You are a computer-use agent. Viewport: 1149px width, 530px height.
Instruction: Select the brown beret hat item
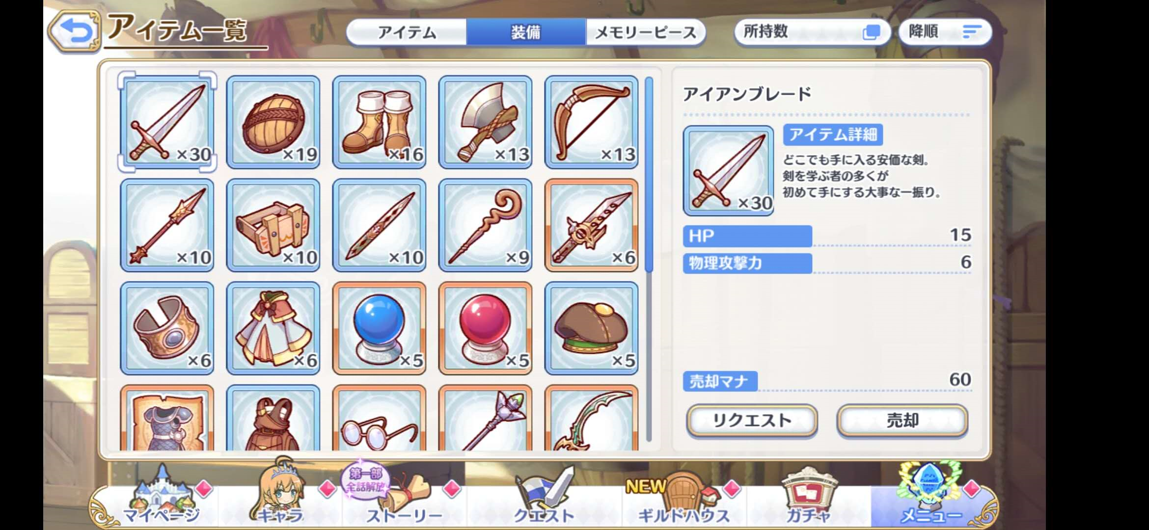tap(591, 328)
